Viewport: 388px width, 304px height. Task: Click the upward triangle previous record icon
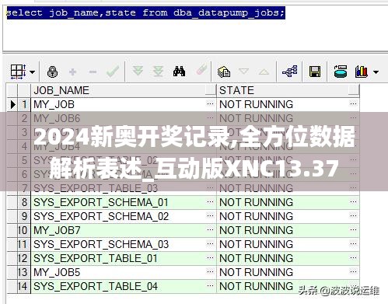coord(264,72)
